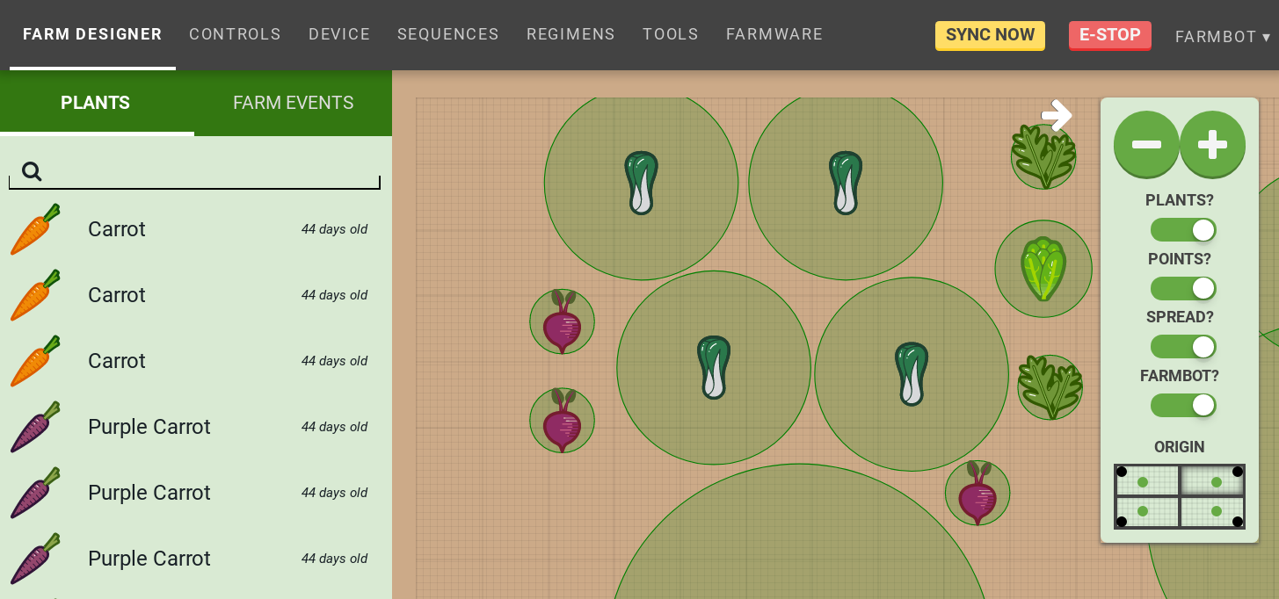Toggle the Points visibility switch

(x=1183, y=288)
